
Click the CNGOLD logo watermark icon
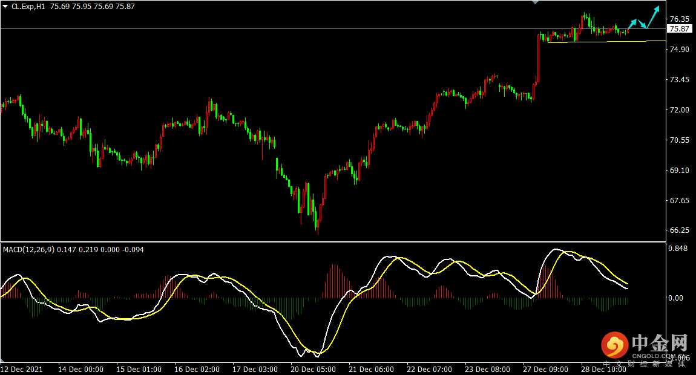pos(616,344)
